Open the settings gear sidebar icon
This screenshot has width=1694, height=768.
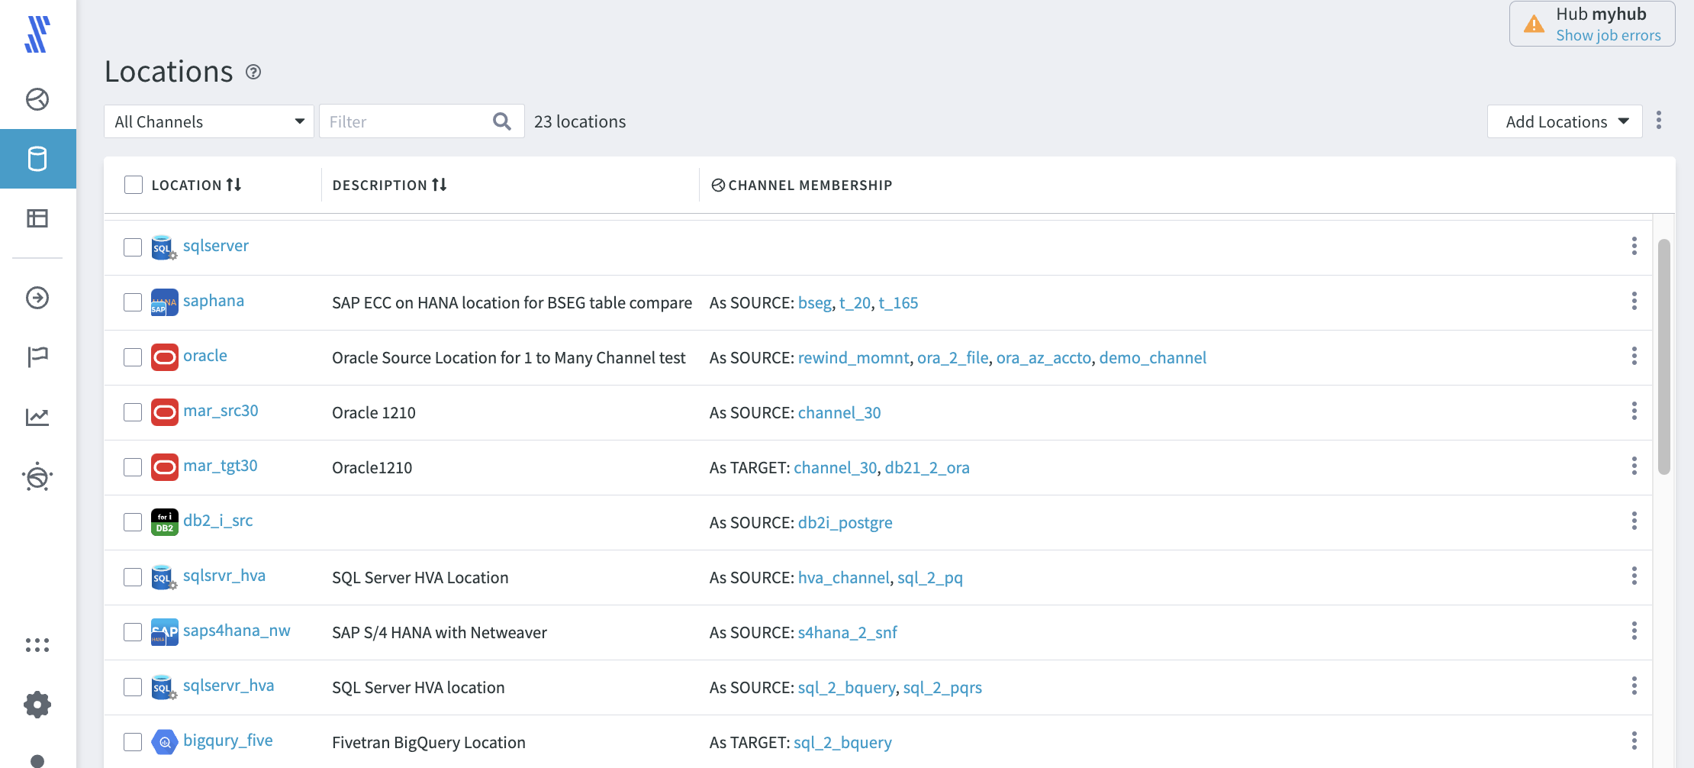[37, 704]
